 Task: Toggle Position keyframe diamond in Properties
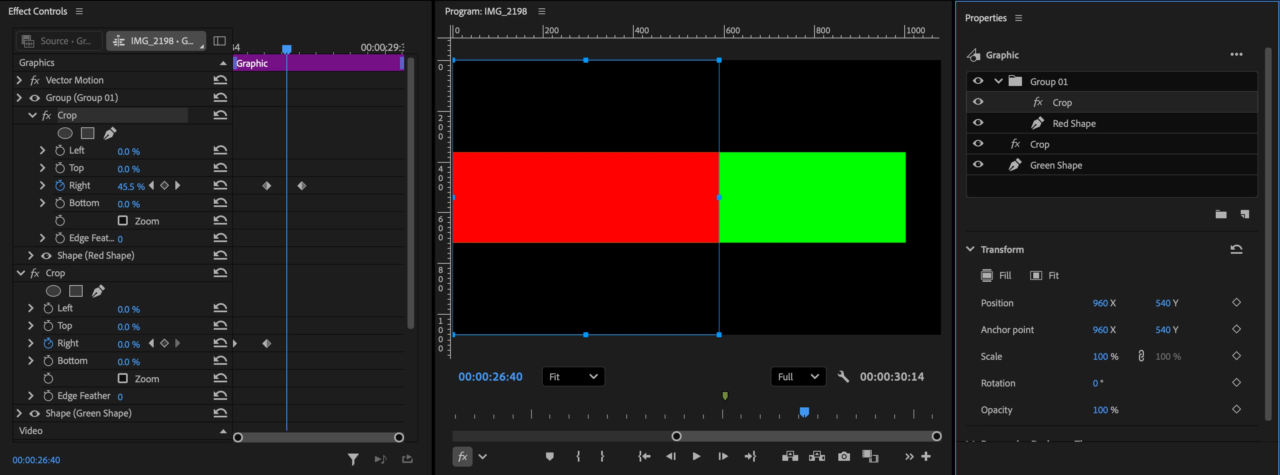1237,303
